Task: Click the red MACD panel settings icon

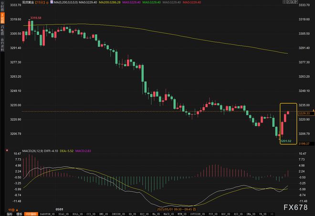Action: coord(7,150)
